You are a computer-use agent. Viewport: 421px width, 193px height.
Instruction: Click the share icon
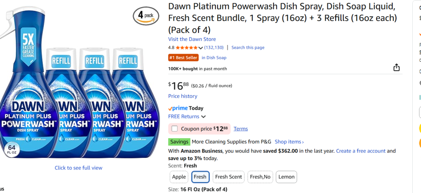pos(396,68)
